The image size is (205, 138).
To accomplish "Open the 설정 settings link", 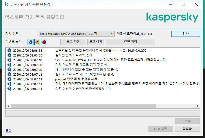I will [x=8, y=130].
